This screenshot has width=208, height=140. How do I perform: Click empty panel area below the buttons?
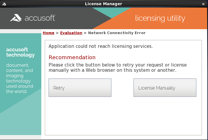pos(123,117)
